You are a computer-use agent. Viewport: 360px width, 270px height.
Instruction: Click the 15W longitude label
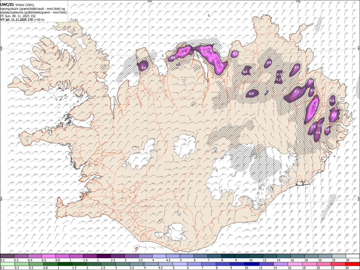click(x=298, y=1)
